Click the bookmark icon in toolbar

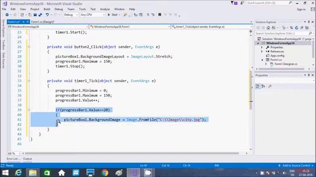[159, 15]
